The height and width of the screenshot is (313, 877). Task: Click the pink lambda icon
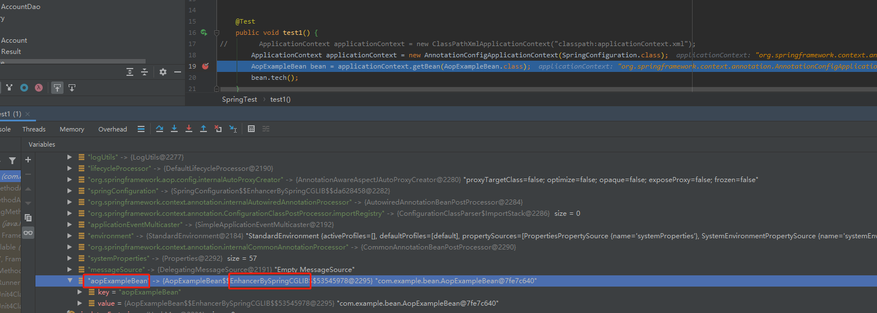tap(39, 88)
